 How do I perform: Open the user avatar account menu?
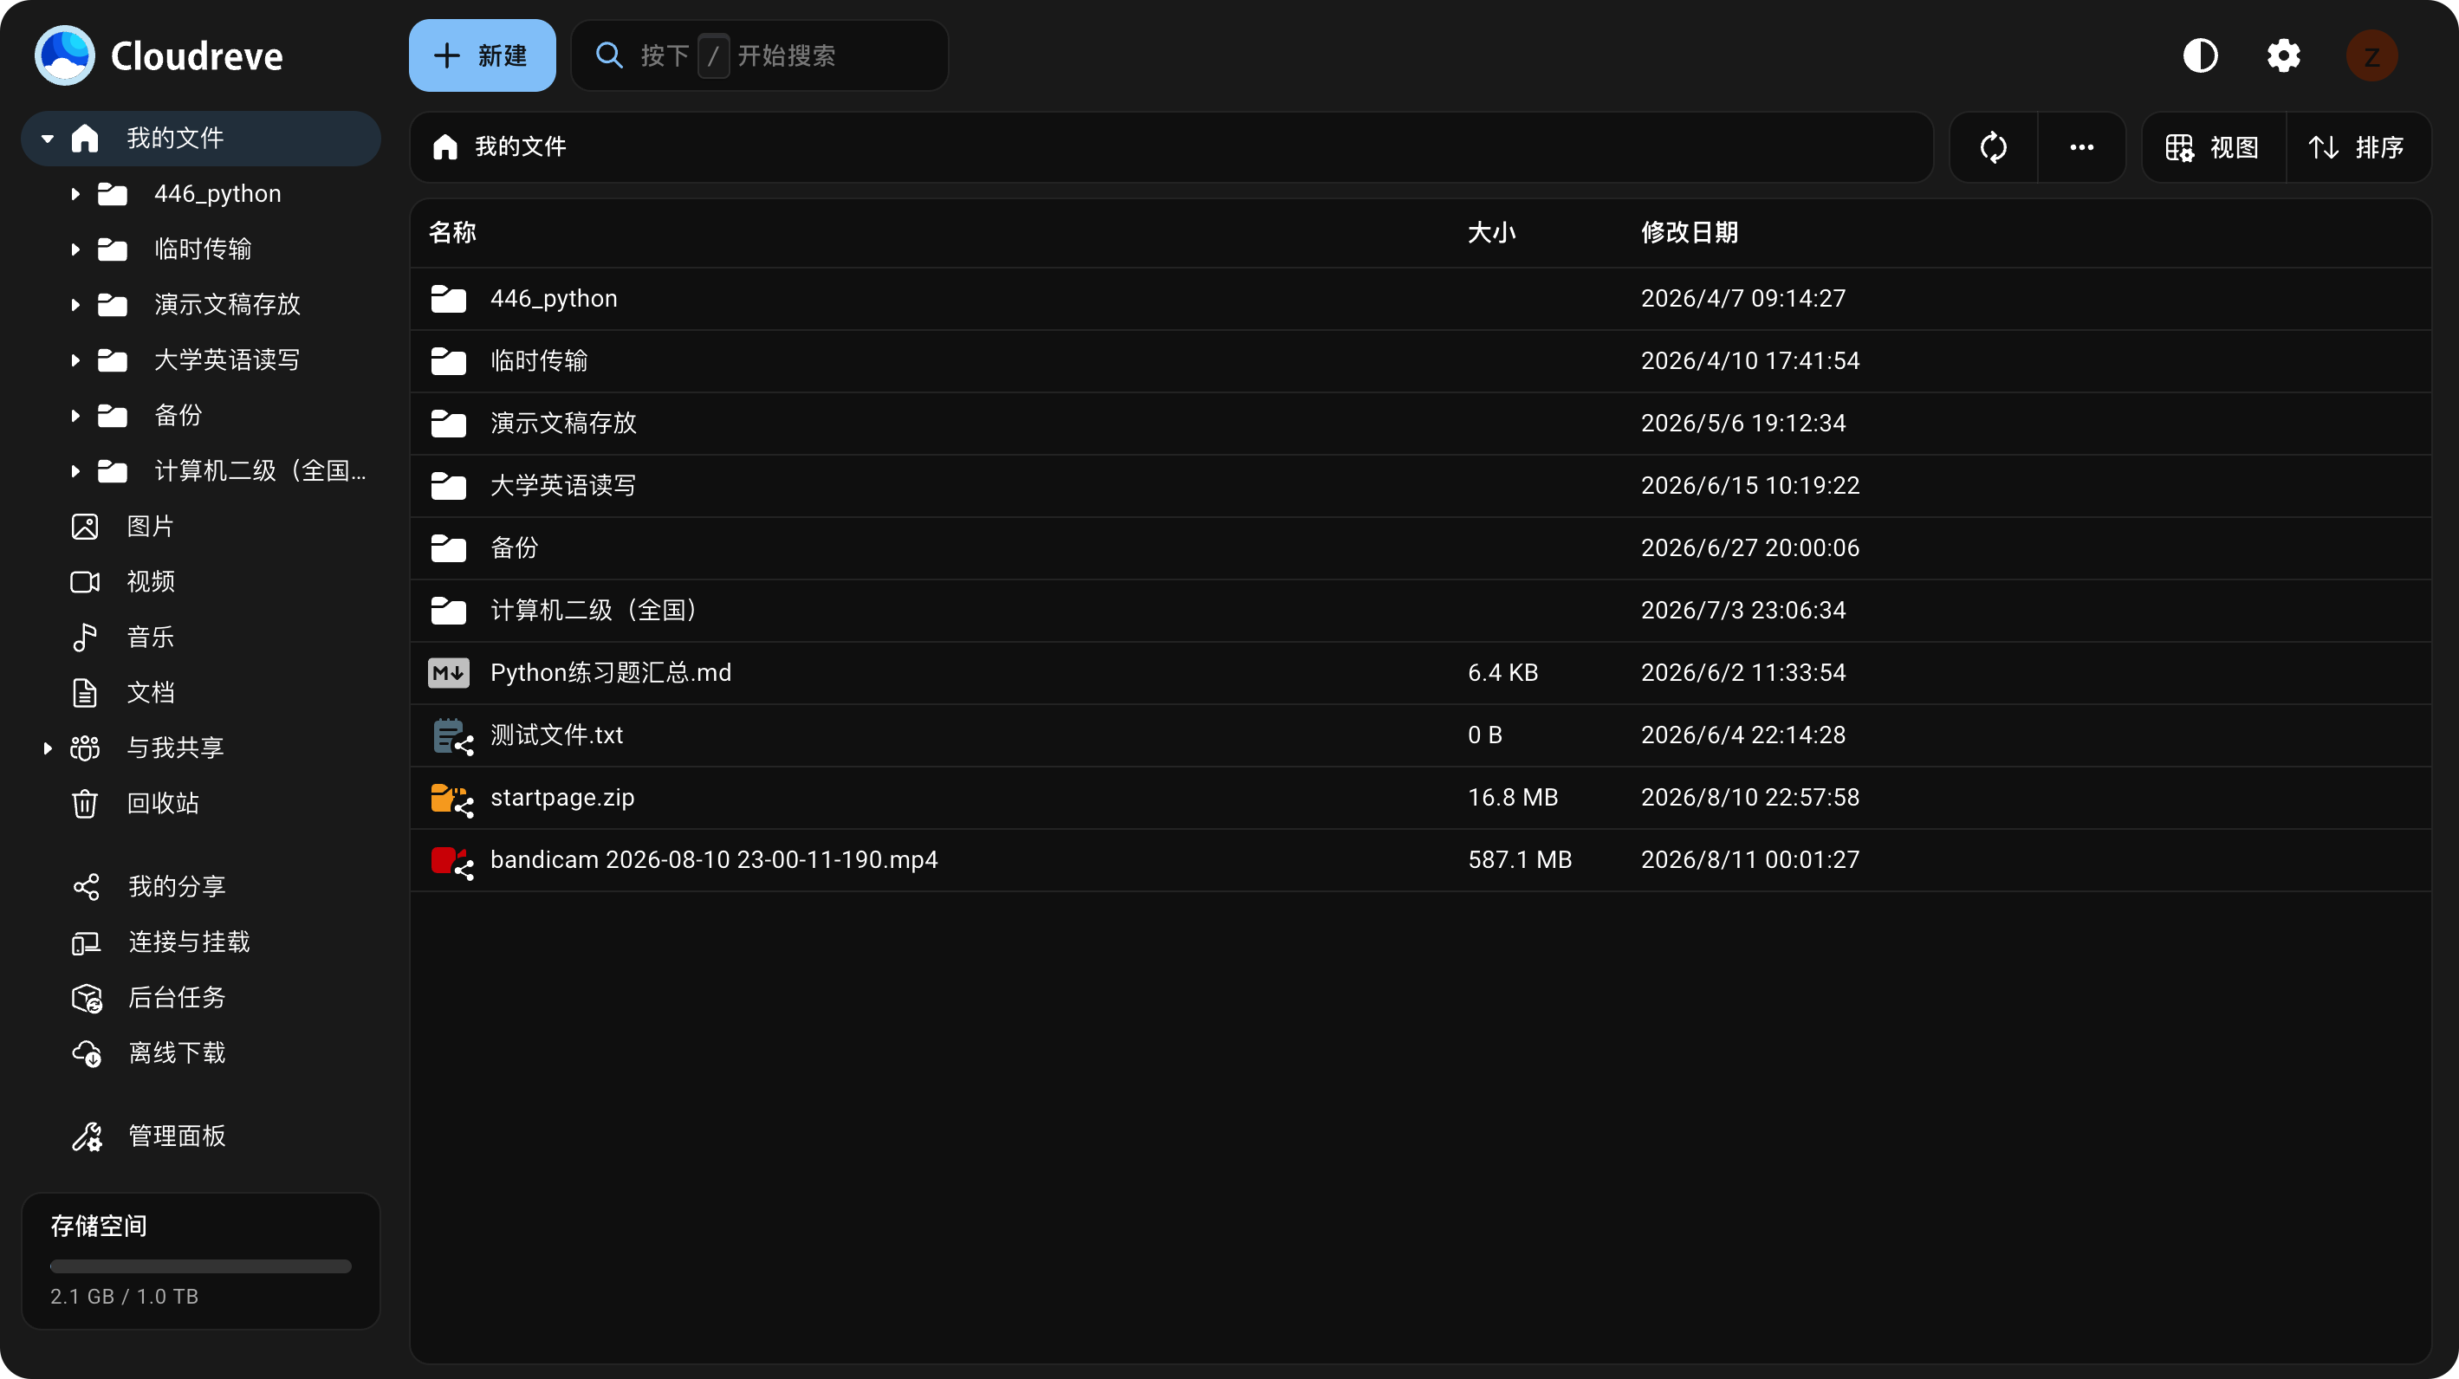click(x=2371, y=55)
